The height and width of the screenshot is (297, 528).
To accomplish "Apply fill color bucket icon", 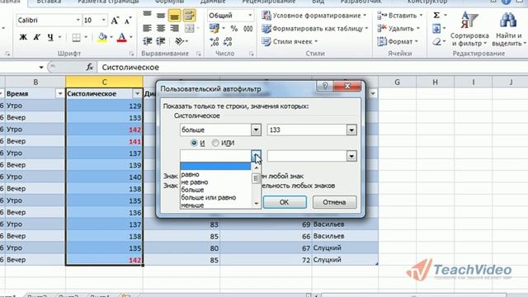I will click(102, 37).
